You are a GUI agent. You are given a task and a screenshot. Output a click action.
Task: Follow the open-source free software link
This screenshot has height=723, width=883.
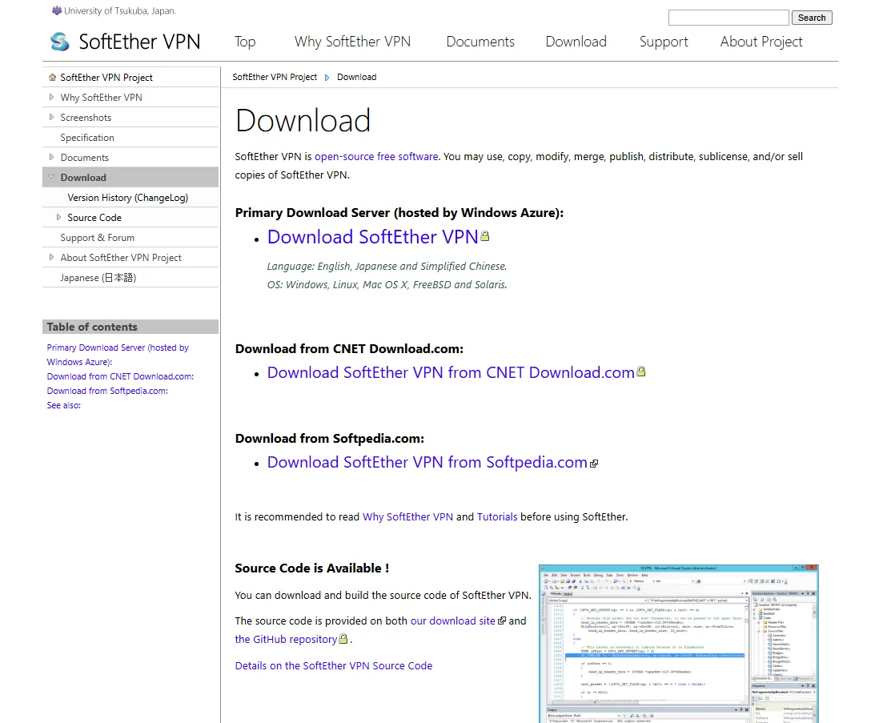pos(376,157)
